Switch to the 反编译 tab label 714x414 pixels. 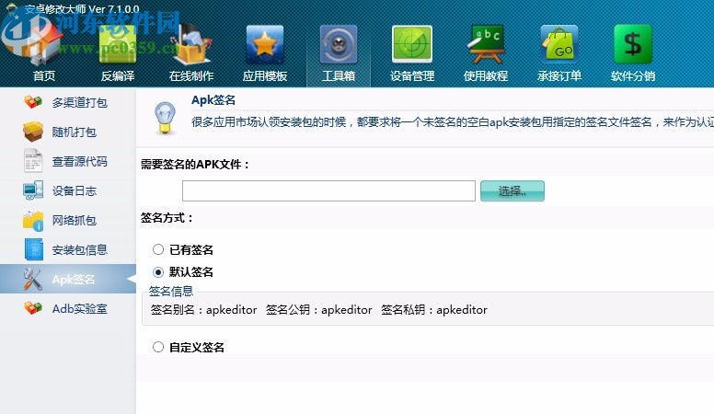[x=118, y=75]
